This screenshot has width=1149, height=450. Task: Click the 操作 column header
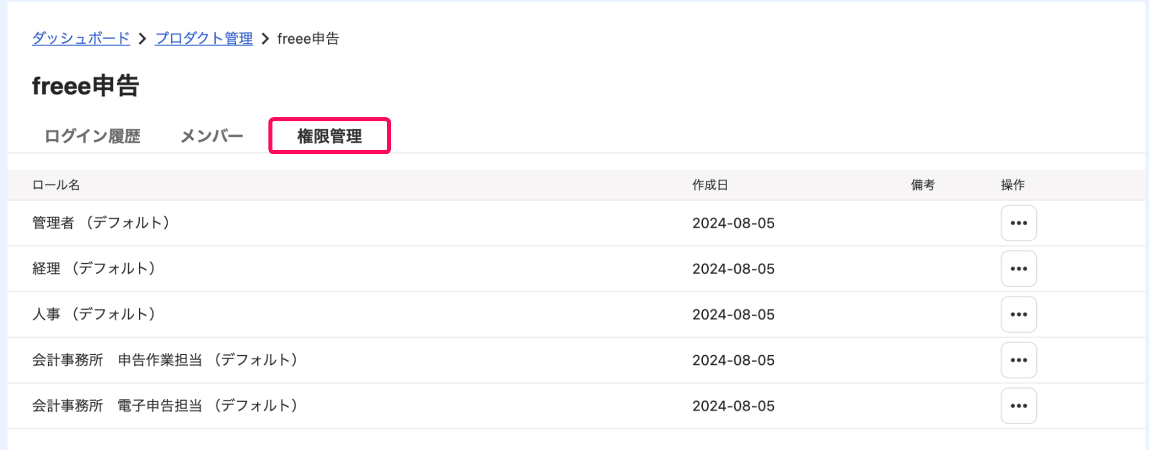coord(1013,185)
